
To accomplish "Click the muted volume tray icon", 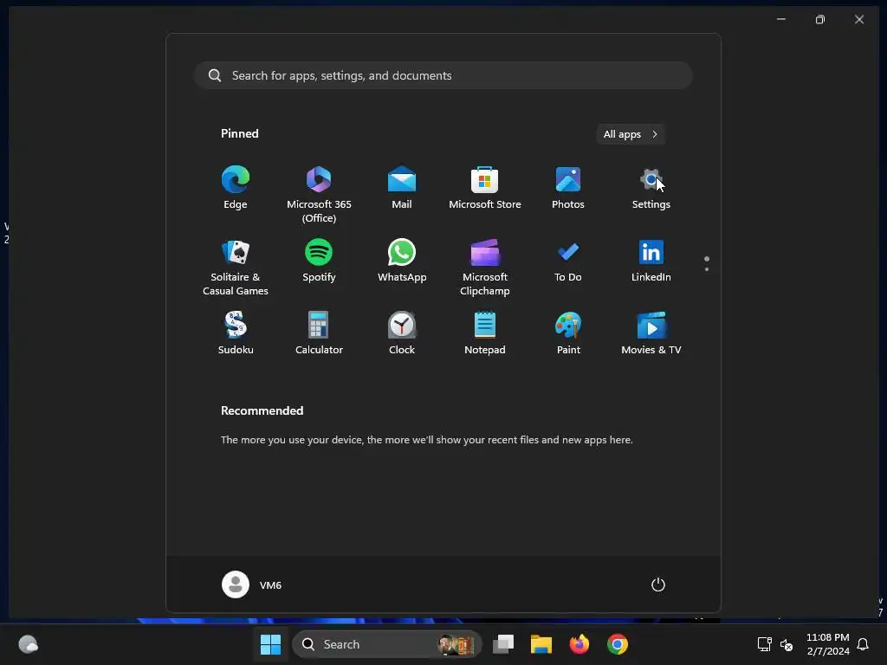I will tap(787, 644).
